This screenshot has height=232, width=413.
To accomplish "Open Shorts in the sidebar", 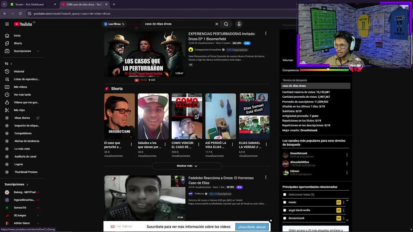I will (18, 43).
